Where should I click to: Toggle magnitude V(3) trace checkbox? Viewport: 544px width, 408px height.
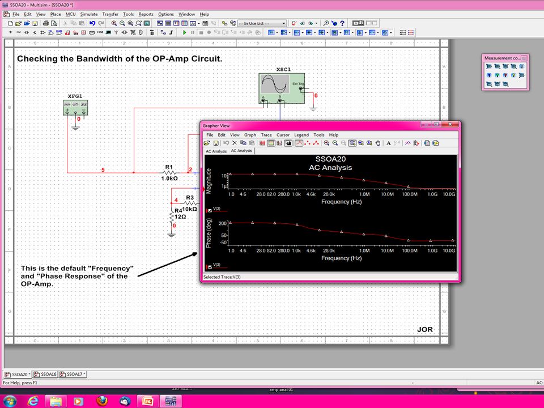pos(210,211)
